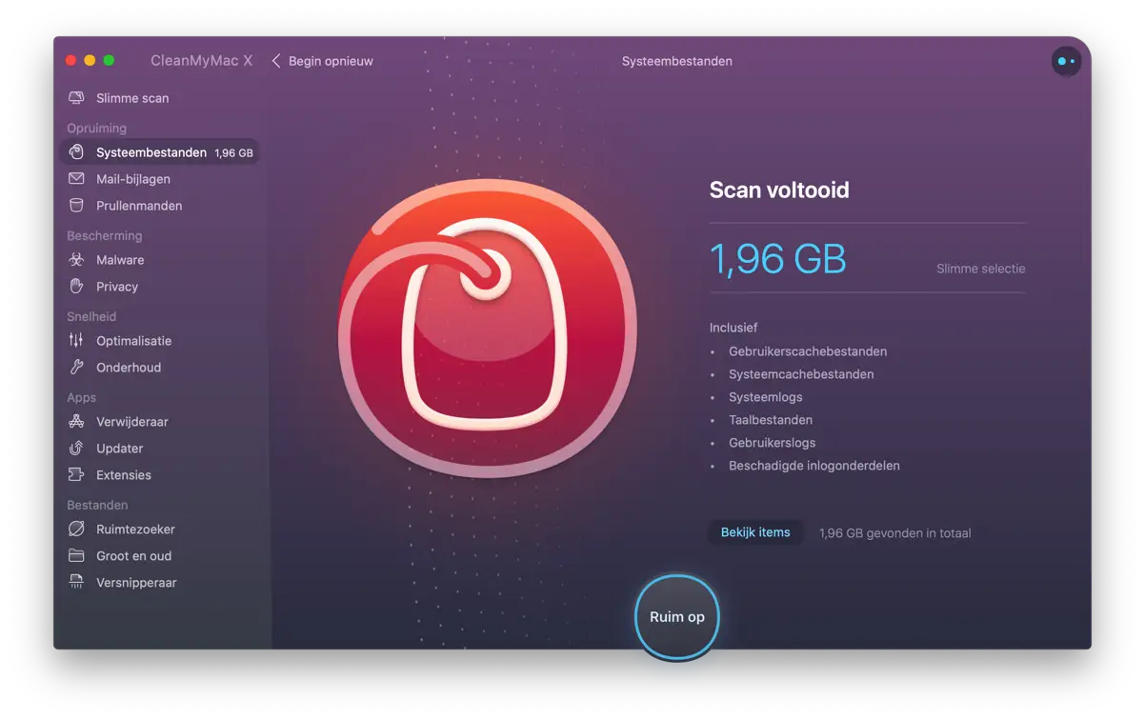Click the '1,96 GB gevonden in totaal' text
This screenshot has width=1145, height=720.
[x=895, y=533]
